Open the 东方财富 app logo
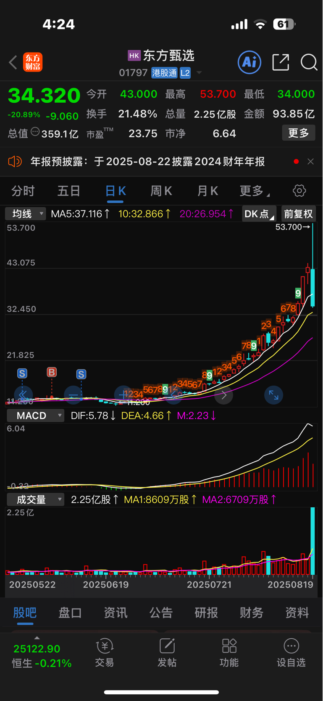 click(33, 62)
